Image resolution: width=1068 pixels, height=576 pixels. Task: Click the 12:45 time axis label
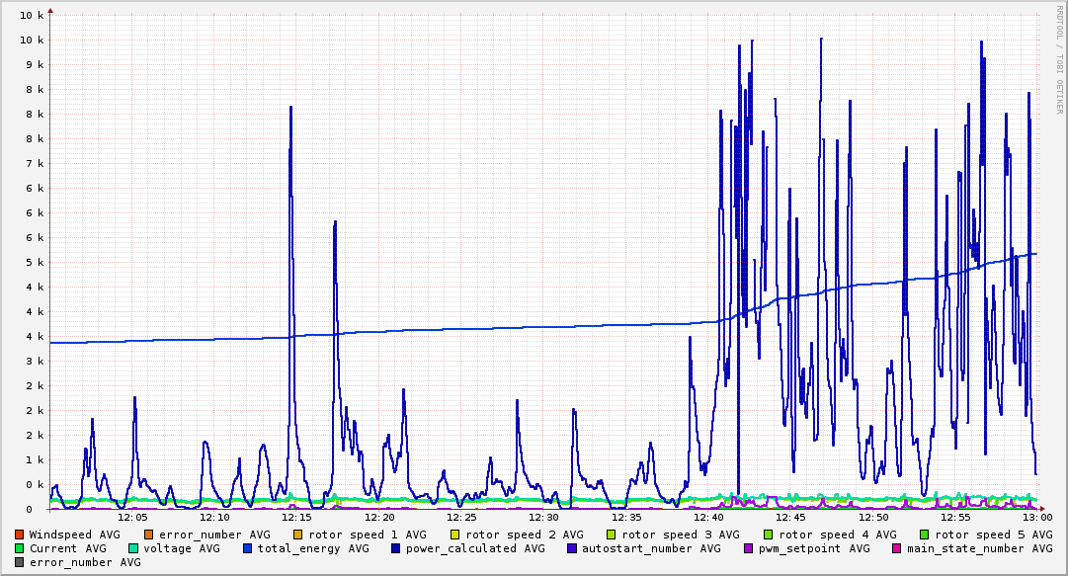click(790, 518)
